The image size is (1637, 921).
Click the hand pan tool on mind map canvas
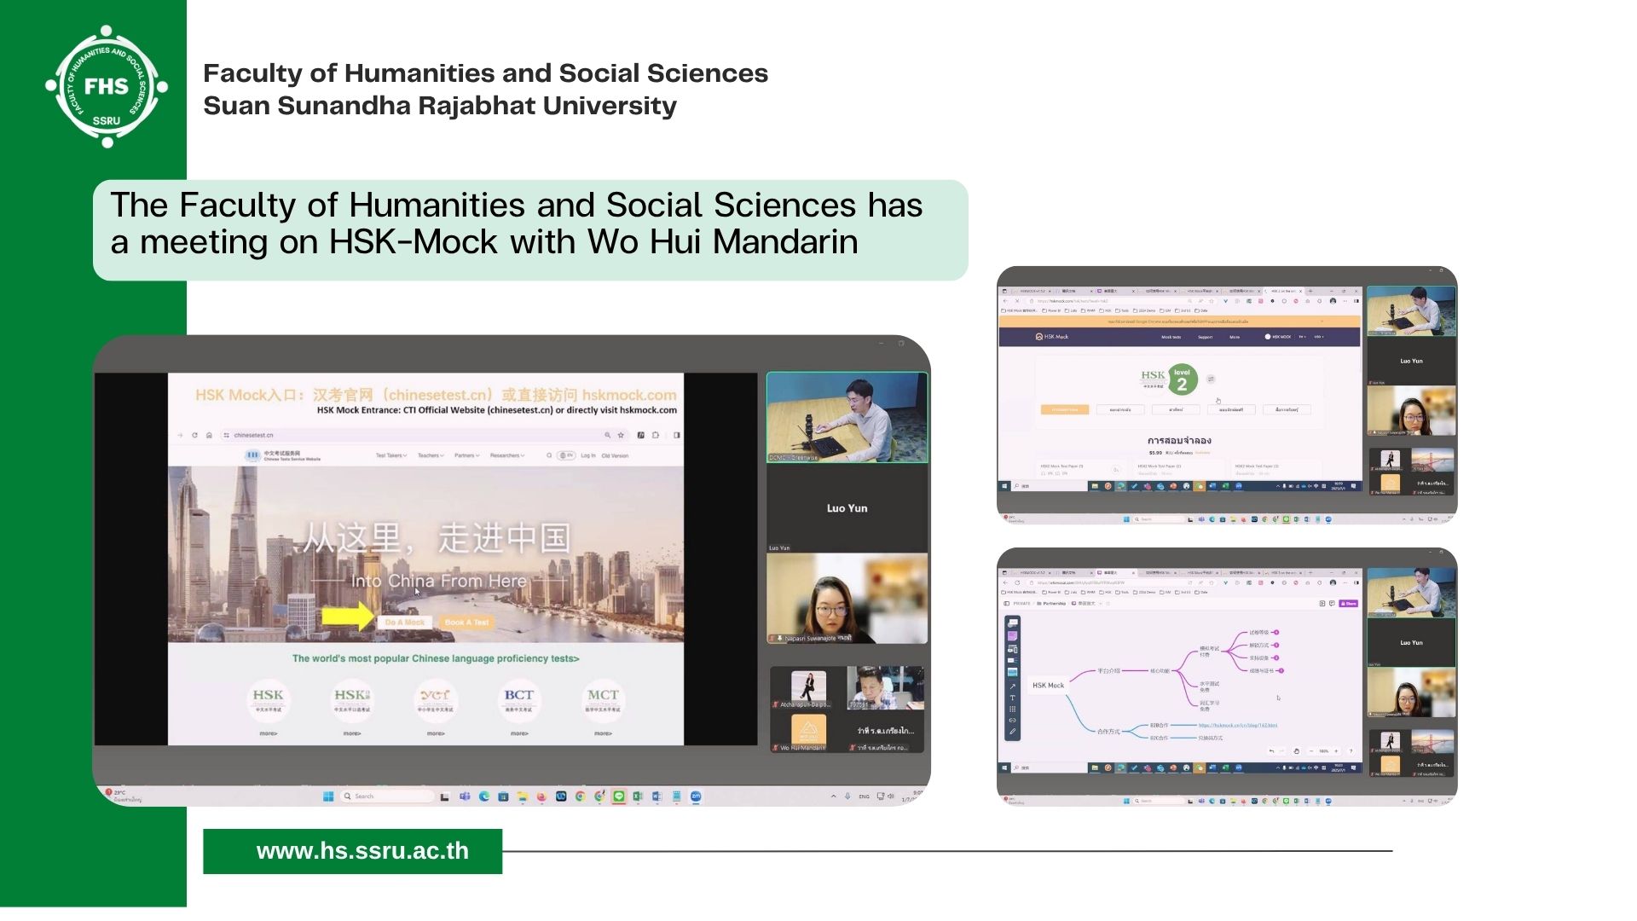click(x=1296, y=751)
